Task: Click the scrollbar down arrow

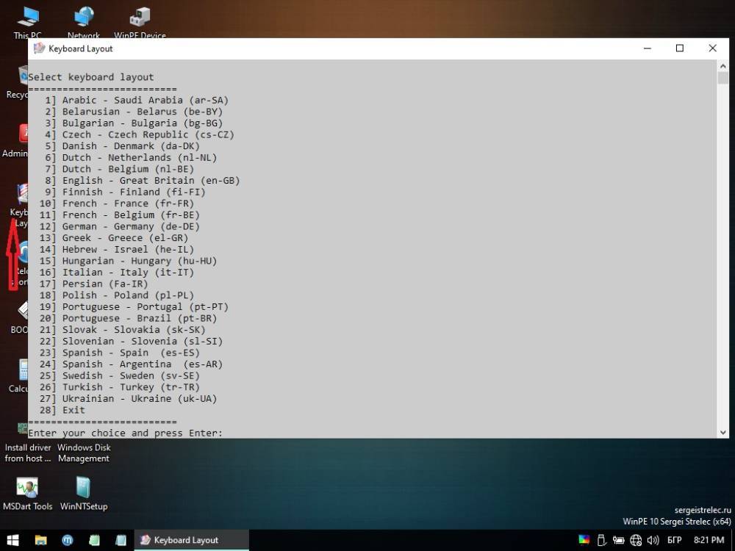Action: [x=723, y=433]
